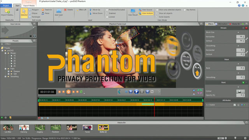Image resolution: width=249 pixels, height=140 pixels.
Task: Select the Selection arrow tool
Action: click(24, 13)
